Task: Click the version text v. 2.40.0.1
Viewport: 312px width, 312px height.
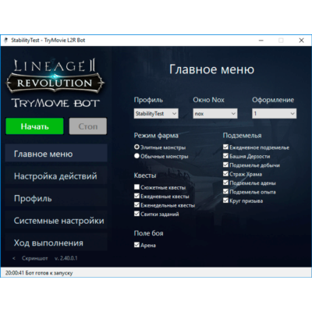Action: click(x=66, y=258)
